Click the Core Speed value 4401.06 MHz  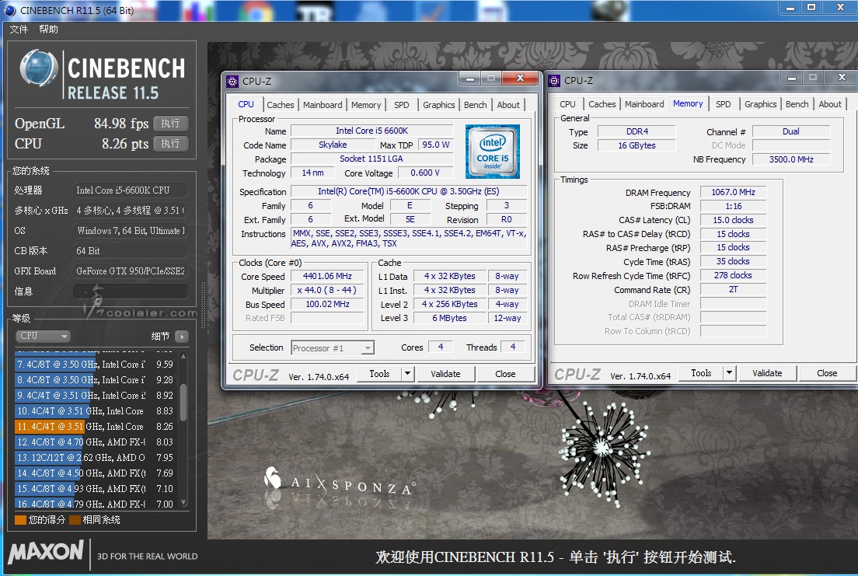(x=327, y=277)
